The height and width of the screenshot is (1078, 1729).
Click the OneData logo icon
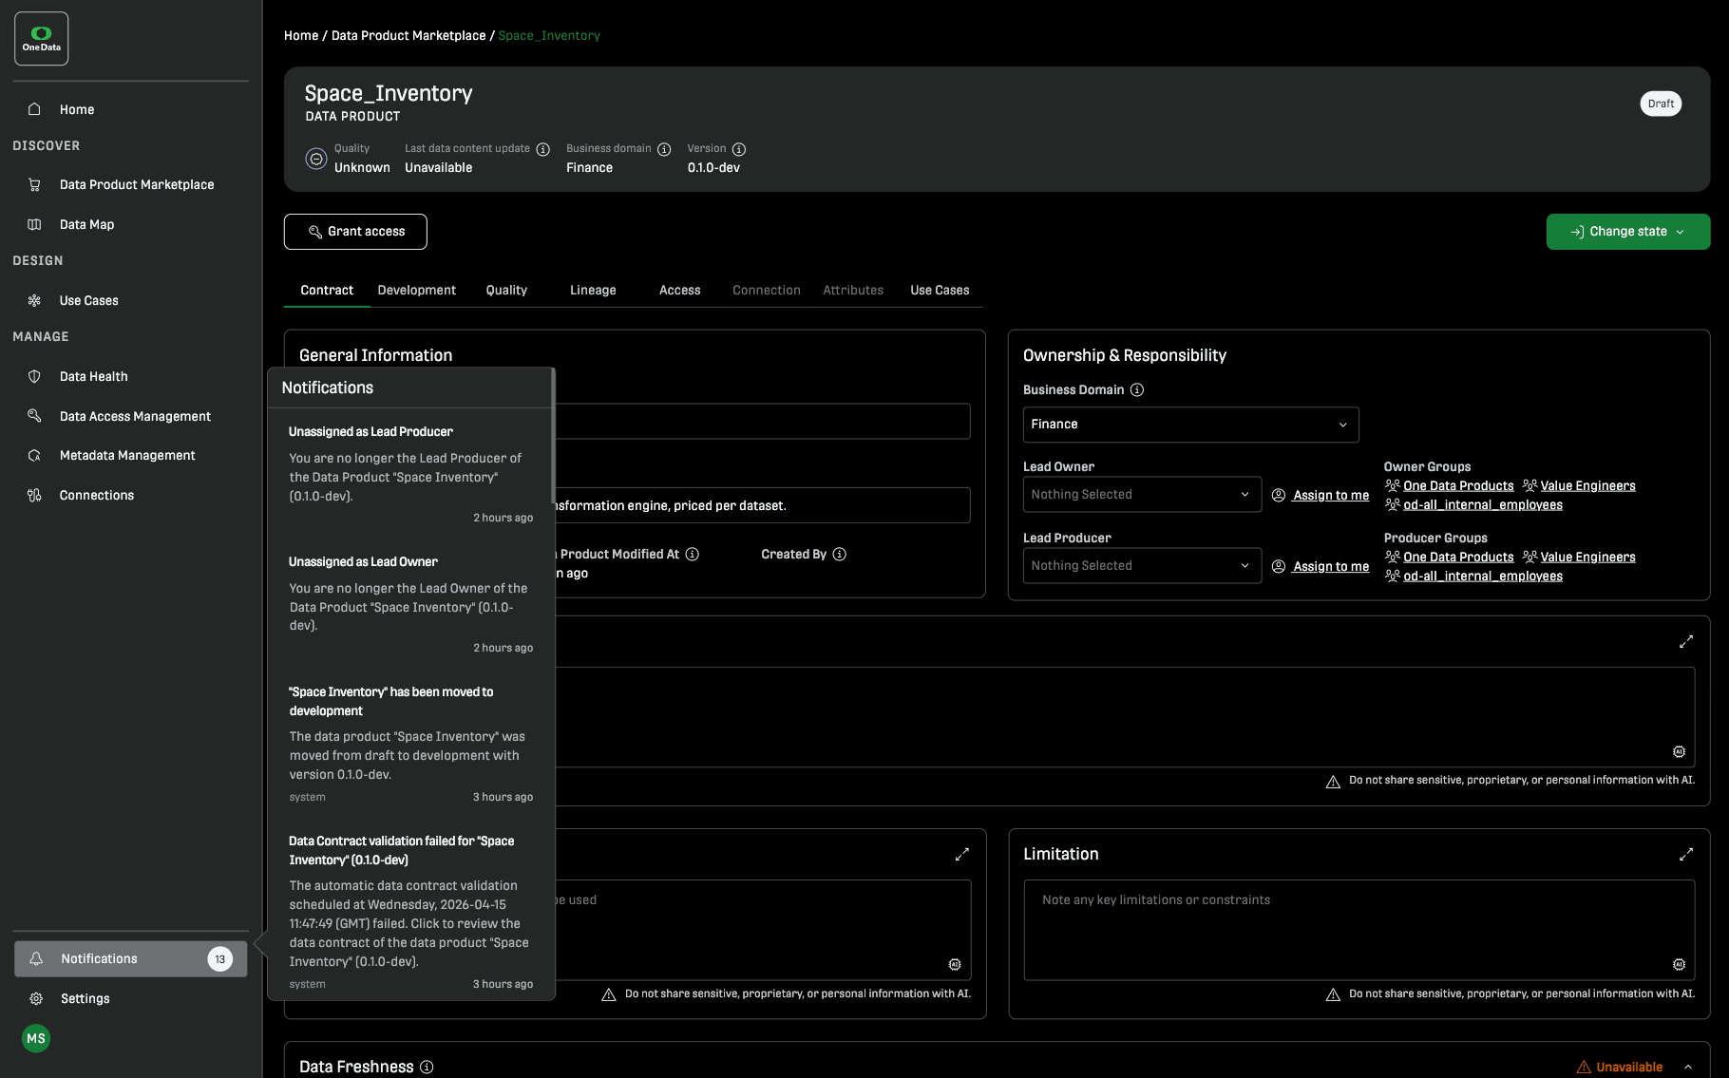tap(41, 39)
